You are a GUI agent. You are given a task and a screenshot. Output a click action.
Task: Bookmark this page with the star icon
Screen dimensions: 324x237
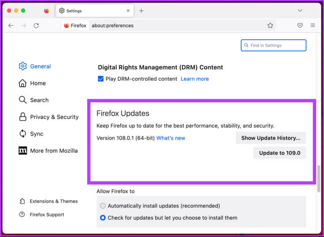[270, 25]
